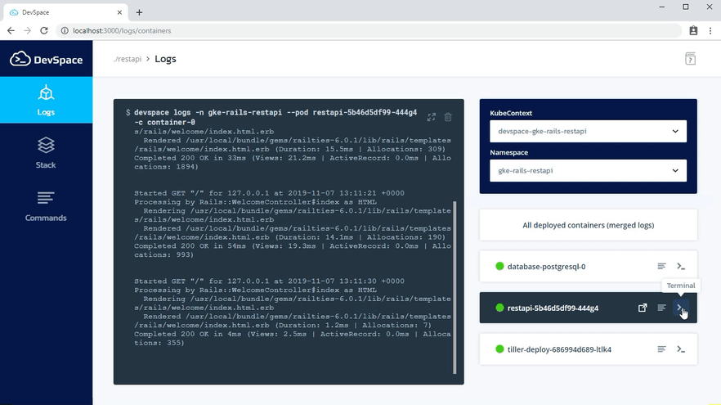
Task: Open the KubeContext dropdown
Action: coord(588,131)
